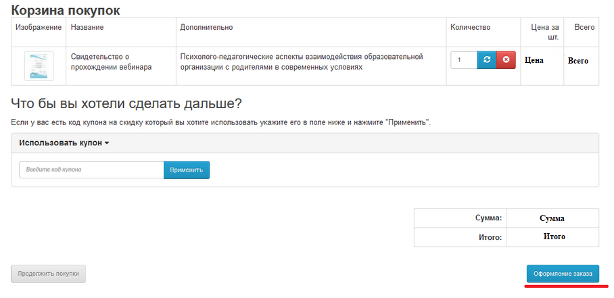Proceed with "Оформление заказа" button
The image size is (614, 298).
click(x=563, y=274)
